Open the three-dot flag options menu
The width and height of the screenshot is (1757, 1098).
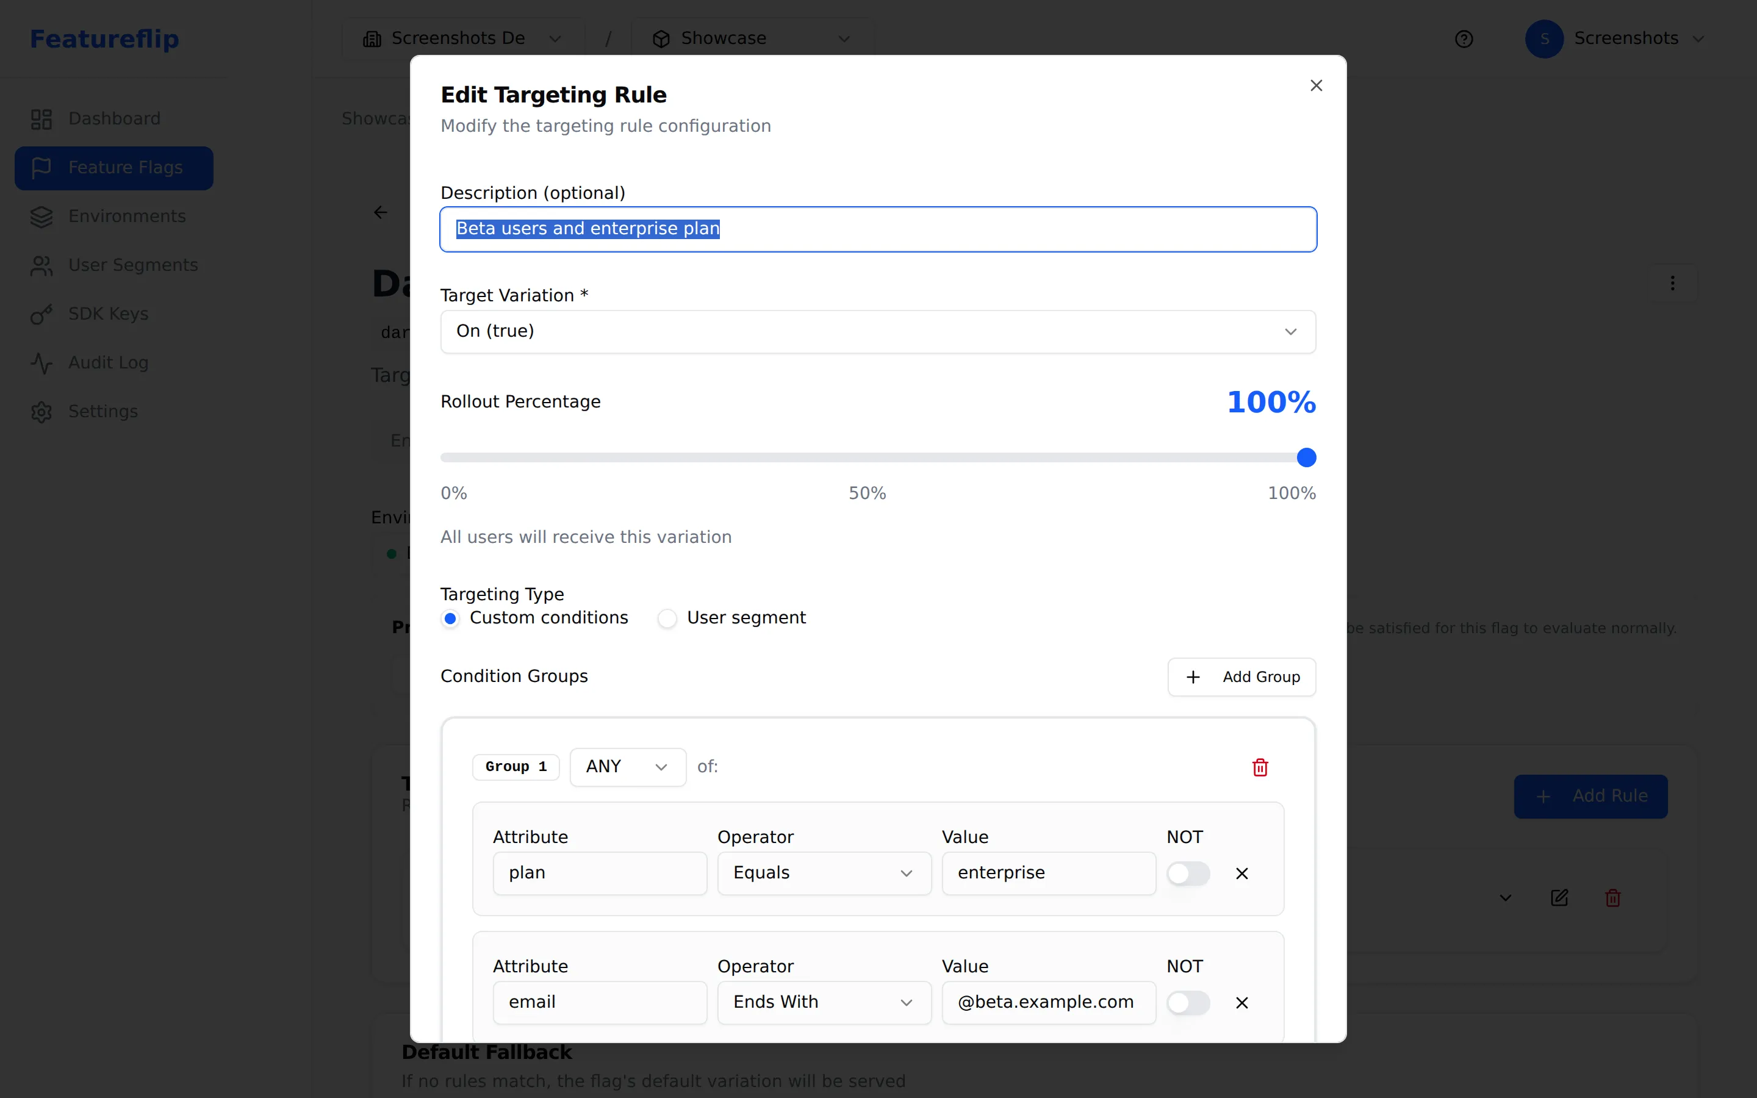[1673, 283]
